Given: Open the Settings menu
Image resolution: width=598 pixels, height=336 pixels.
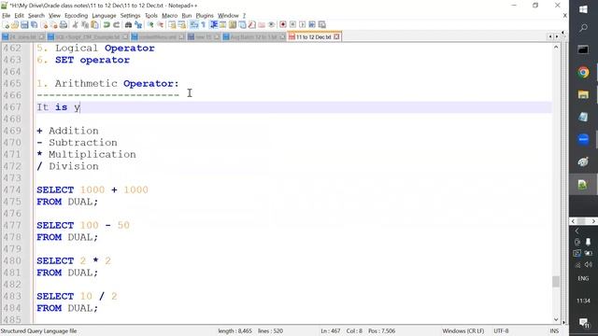Looking at the screenshot, I should click(131, 16).
